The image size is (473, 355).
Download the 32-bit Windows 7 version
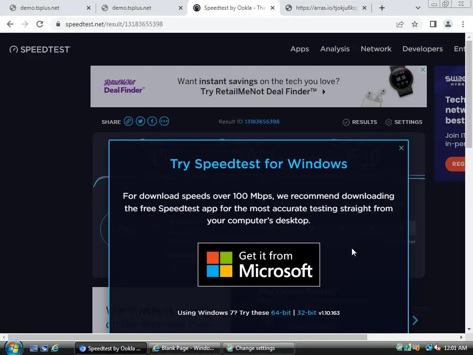coord(307,313)
